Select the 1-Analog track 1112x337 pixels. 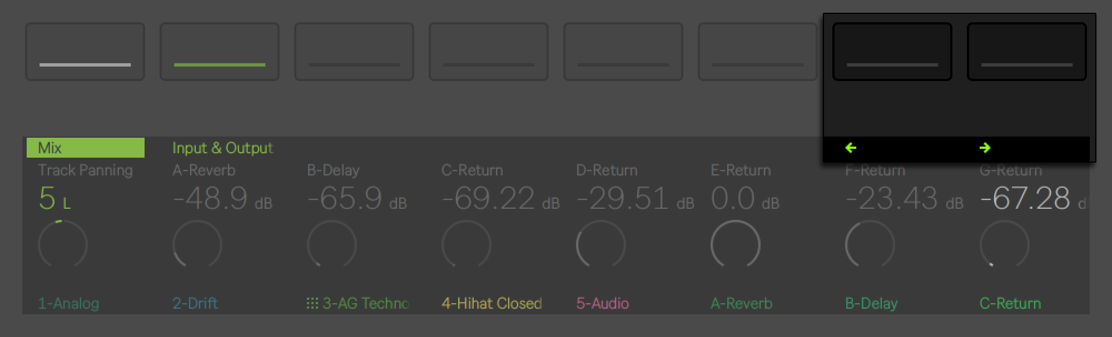click(x=68, y=303)
